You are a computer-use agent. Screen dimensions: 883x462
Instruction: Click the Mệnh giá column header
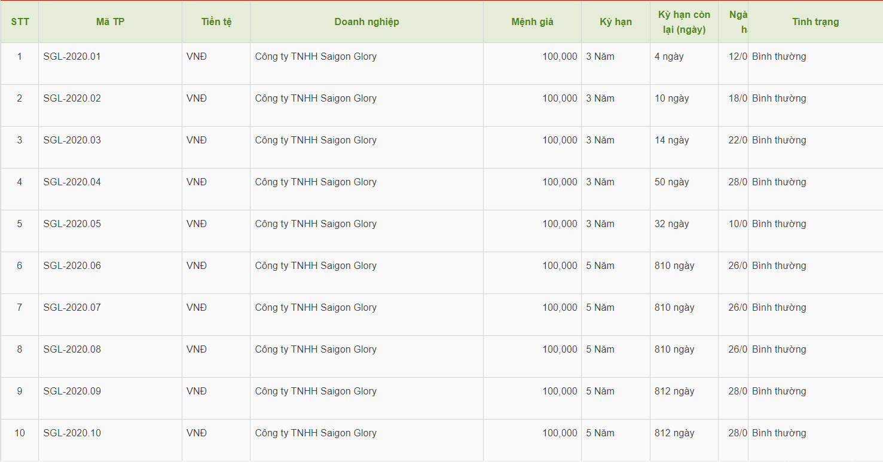(x=532, y=22)
